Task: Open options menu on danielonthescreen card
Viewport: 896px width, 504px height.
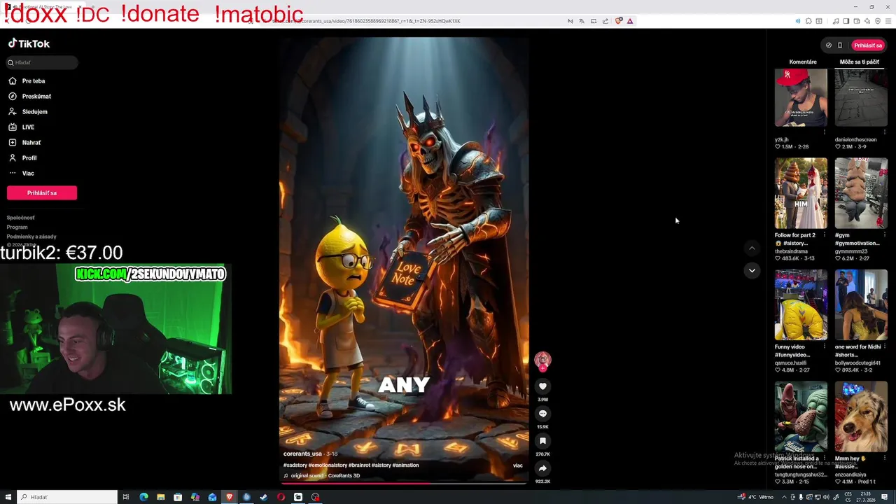Action: pos(885,132)
